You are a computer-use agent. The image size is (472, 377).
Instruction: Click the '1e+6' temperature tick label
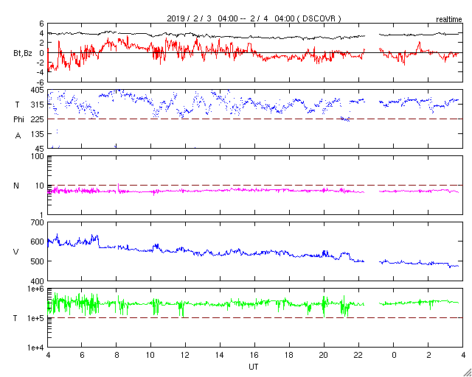pos(36,289)
